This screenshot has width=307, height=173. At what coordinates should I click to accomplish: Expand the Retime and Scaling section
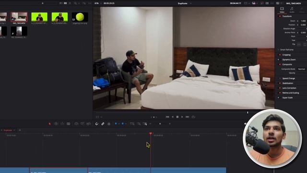pos(291,93)
